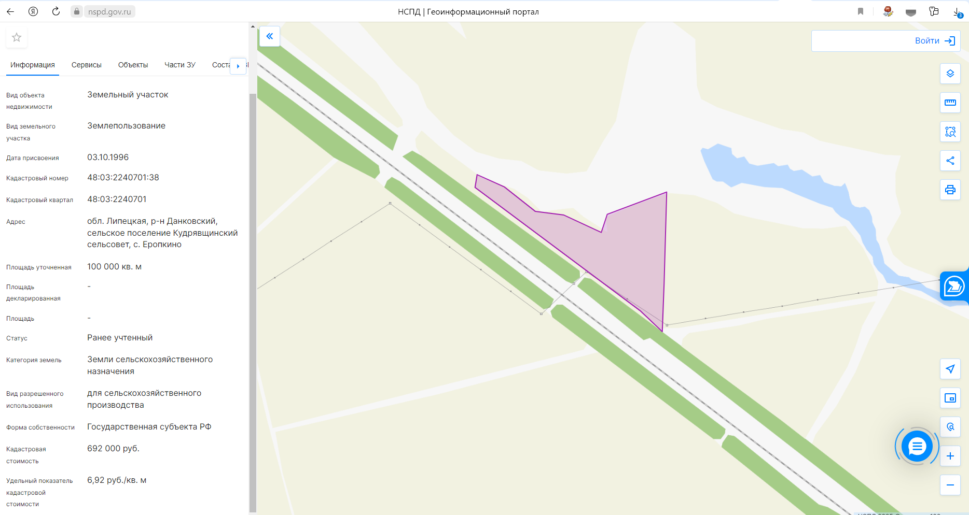
Task: Select the ruler measurement tool
Action: [x=950, y=103]
